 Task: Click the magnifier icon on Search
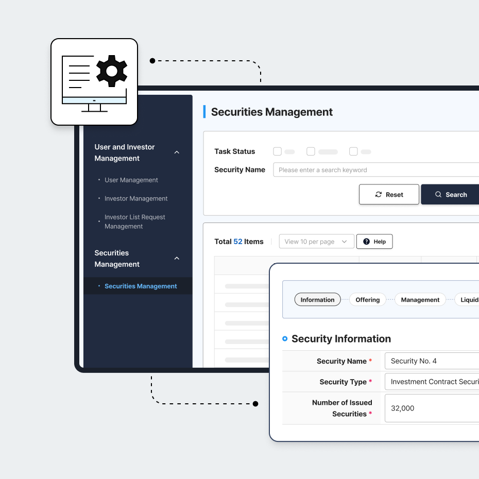(x=438, y=195)
